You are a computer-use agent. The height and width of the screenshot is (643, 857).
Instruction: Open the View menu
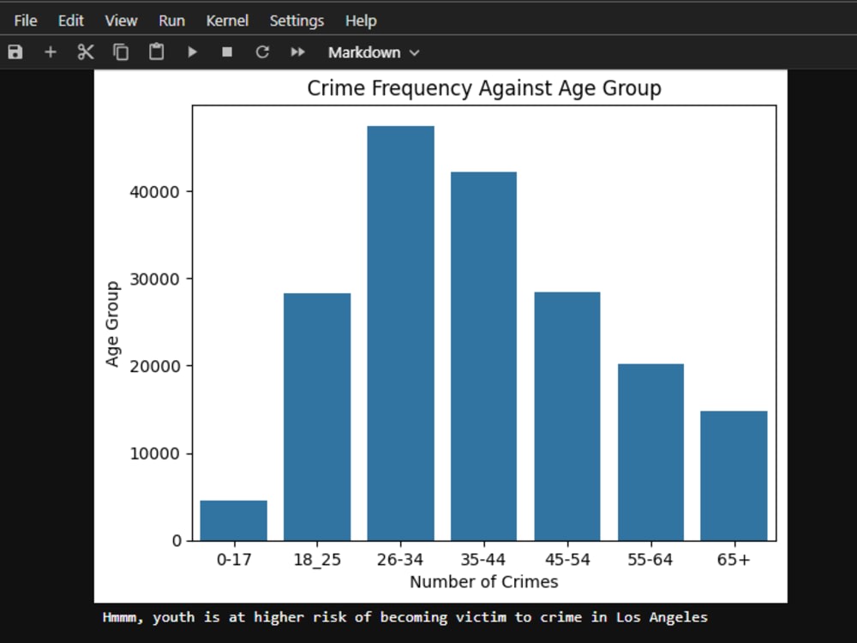[x=121, y=21]
